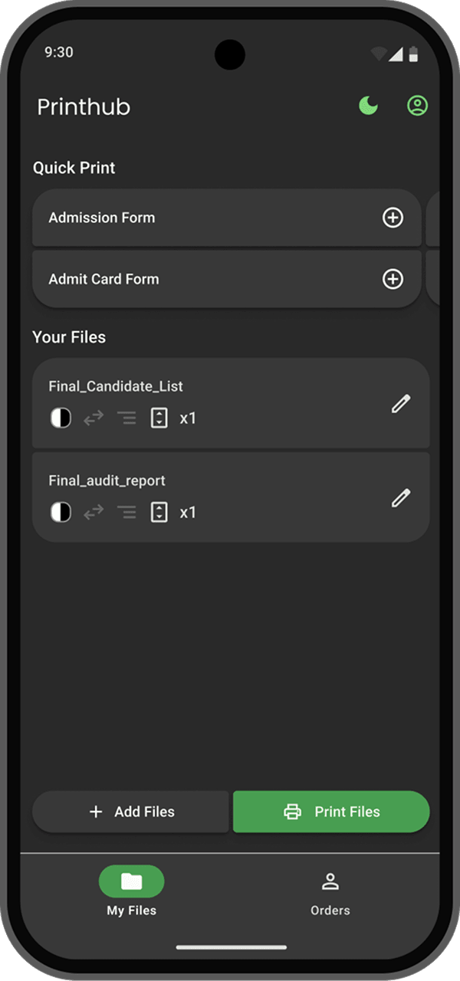460x981 pixels.
Task: Click portrait orientation icon on Final_Candidate_List
Action: [x=159, y=418]
